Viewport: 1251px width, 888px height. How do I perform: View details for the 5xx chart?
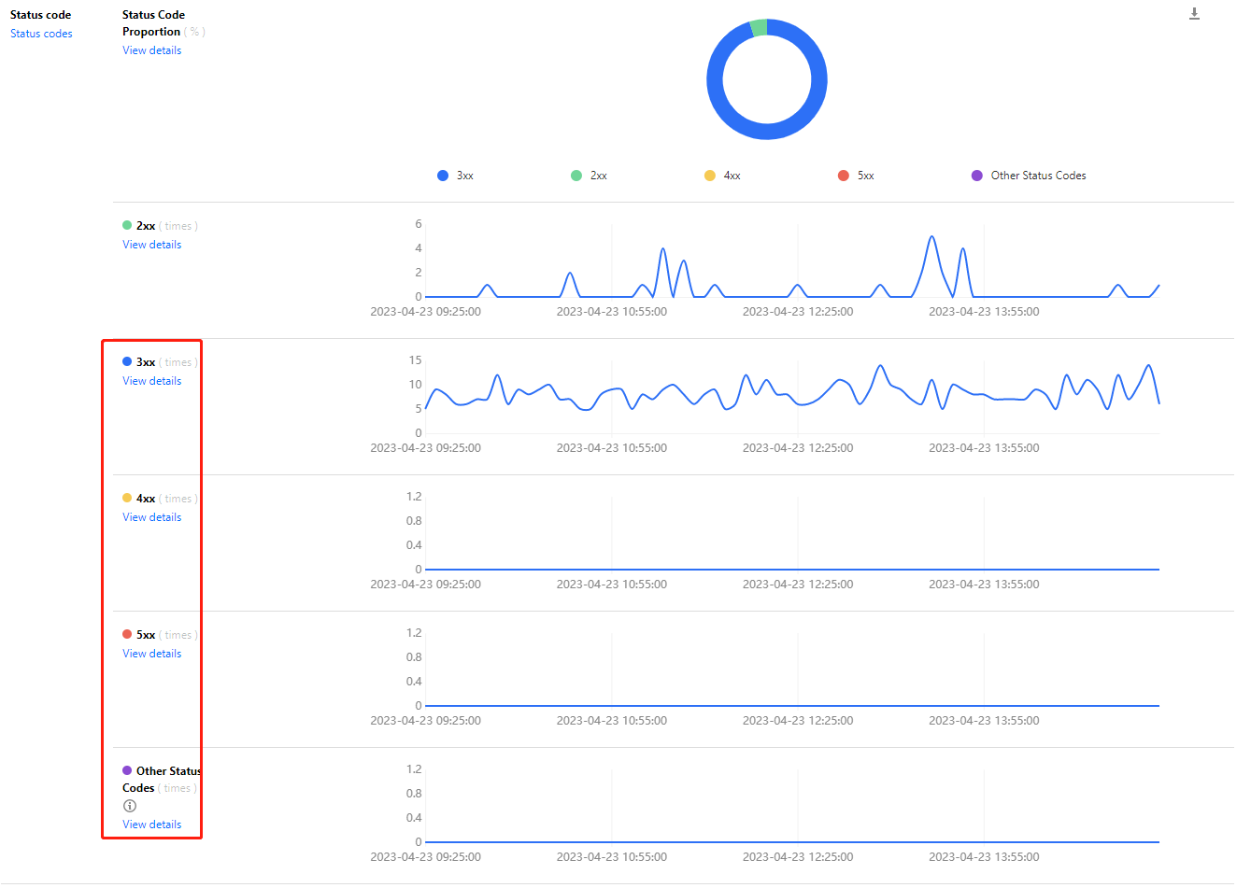tap(152, 654)
